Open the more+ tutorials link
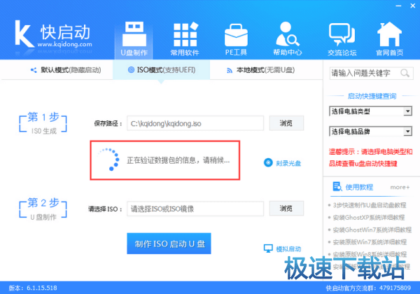 [400, 188]
